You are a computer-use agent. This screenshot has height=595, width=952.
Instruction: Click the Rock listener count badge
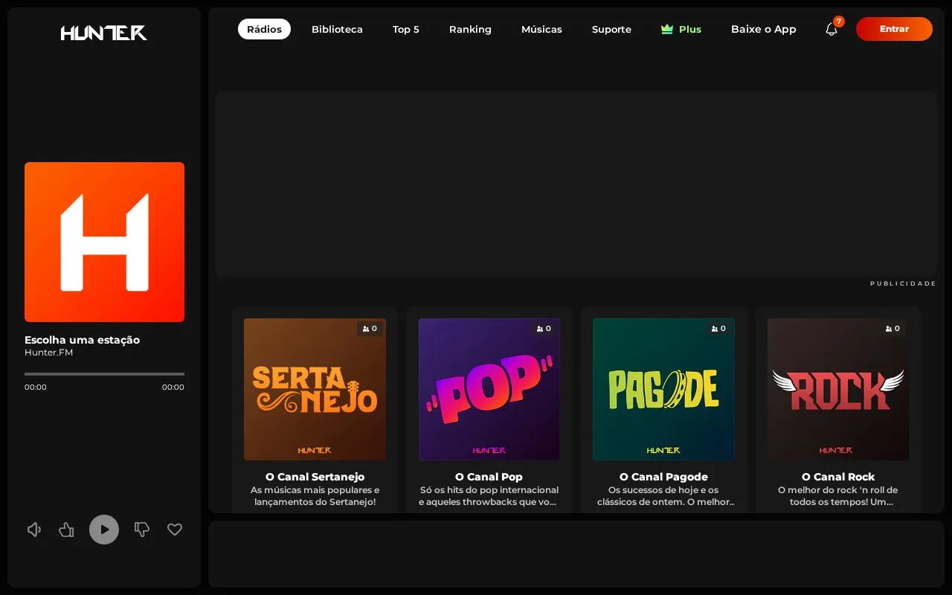pos(892,329)
